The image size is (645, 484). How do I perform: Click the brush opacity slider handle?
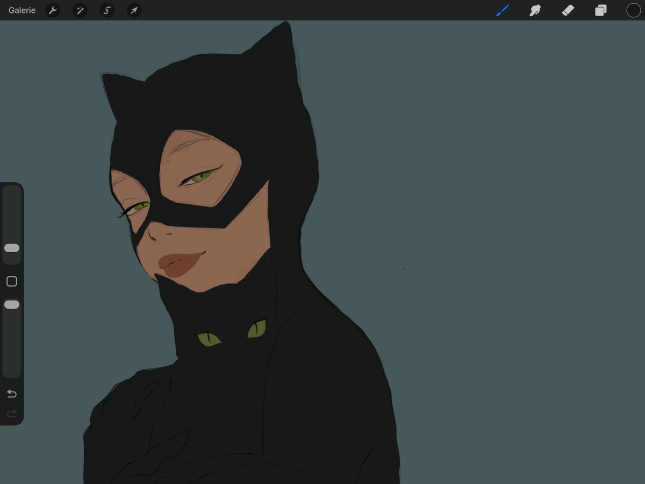click(x=12, y=304)
